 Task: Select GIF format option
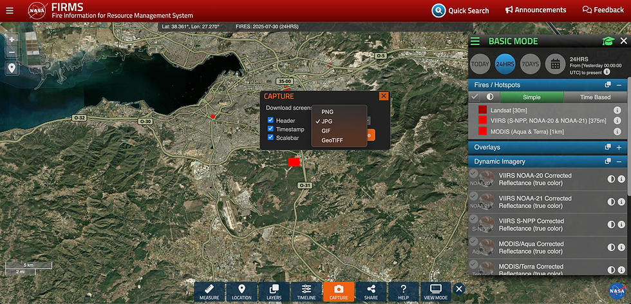(x=339, y=131)
